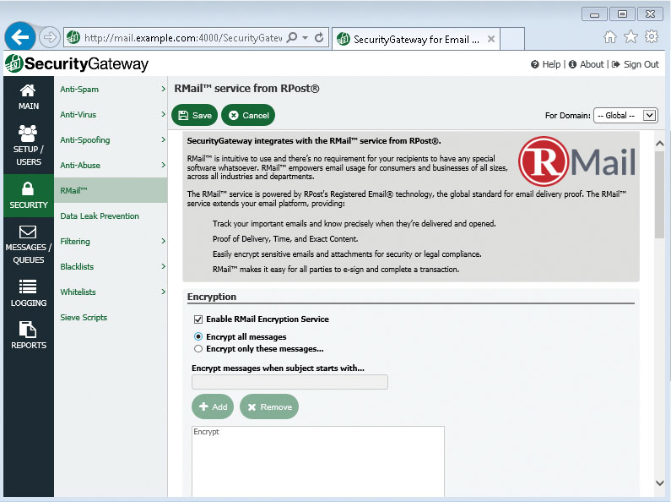Click the page scrollbar up arrow
The width and height of the screenshot is (671, 502).
pyautogui.click(x=659, y=144)
